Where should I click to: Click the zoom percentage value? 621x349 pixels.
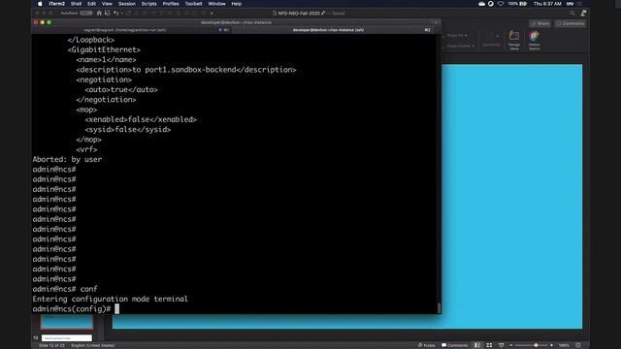[564, 345]
